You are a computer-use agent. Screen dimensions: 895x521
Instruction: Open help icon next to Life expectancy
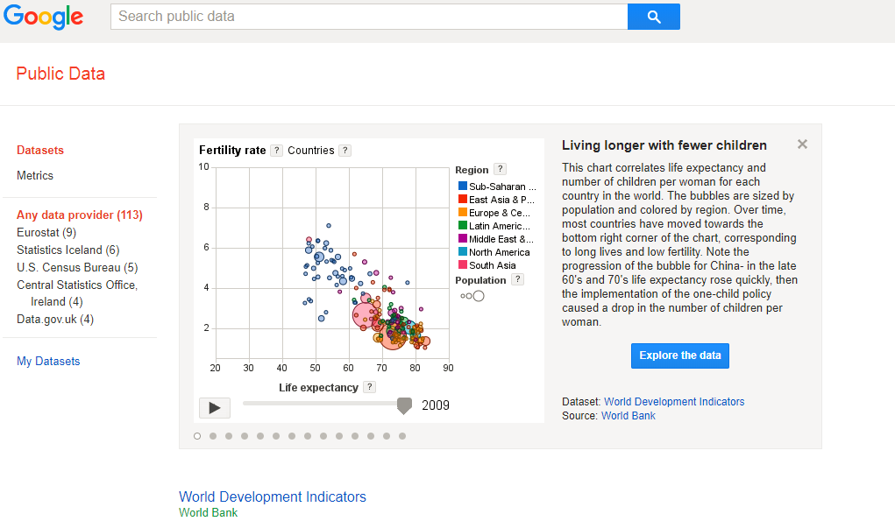370,387
